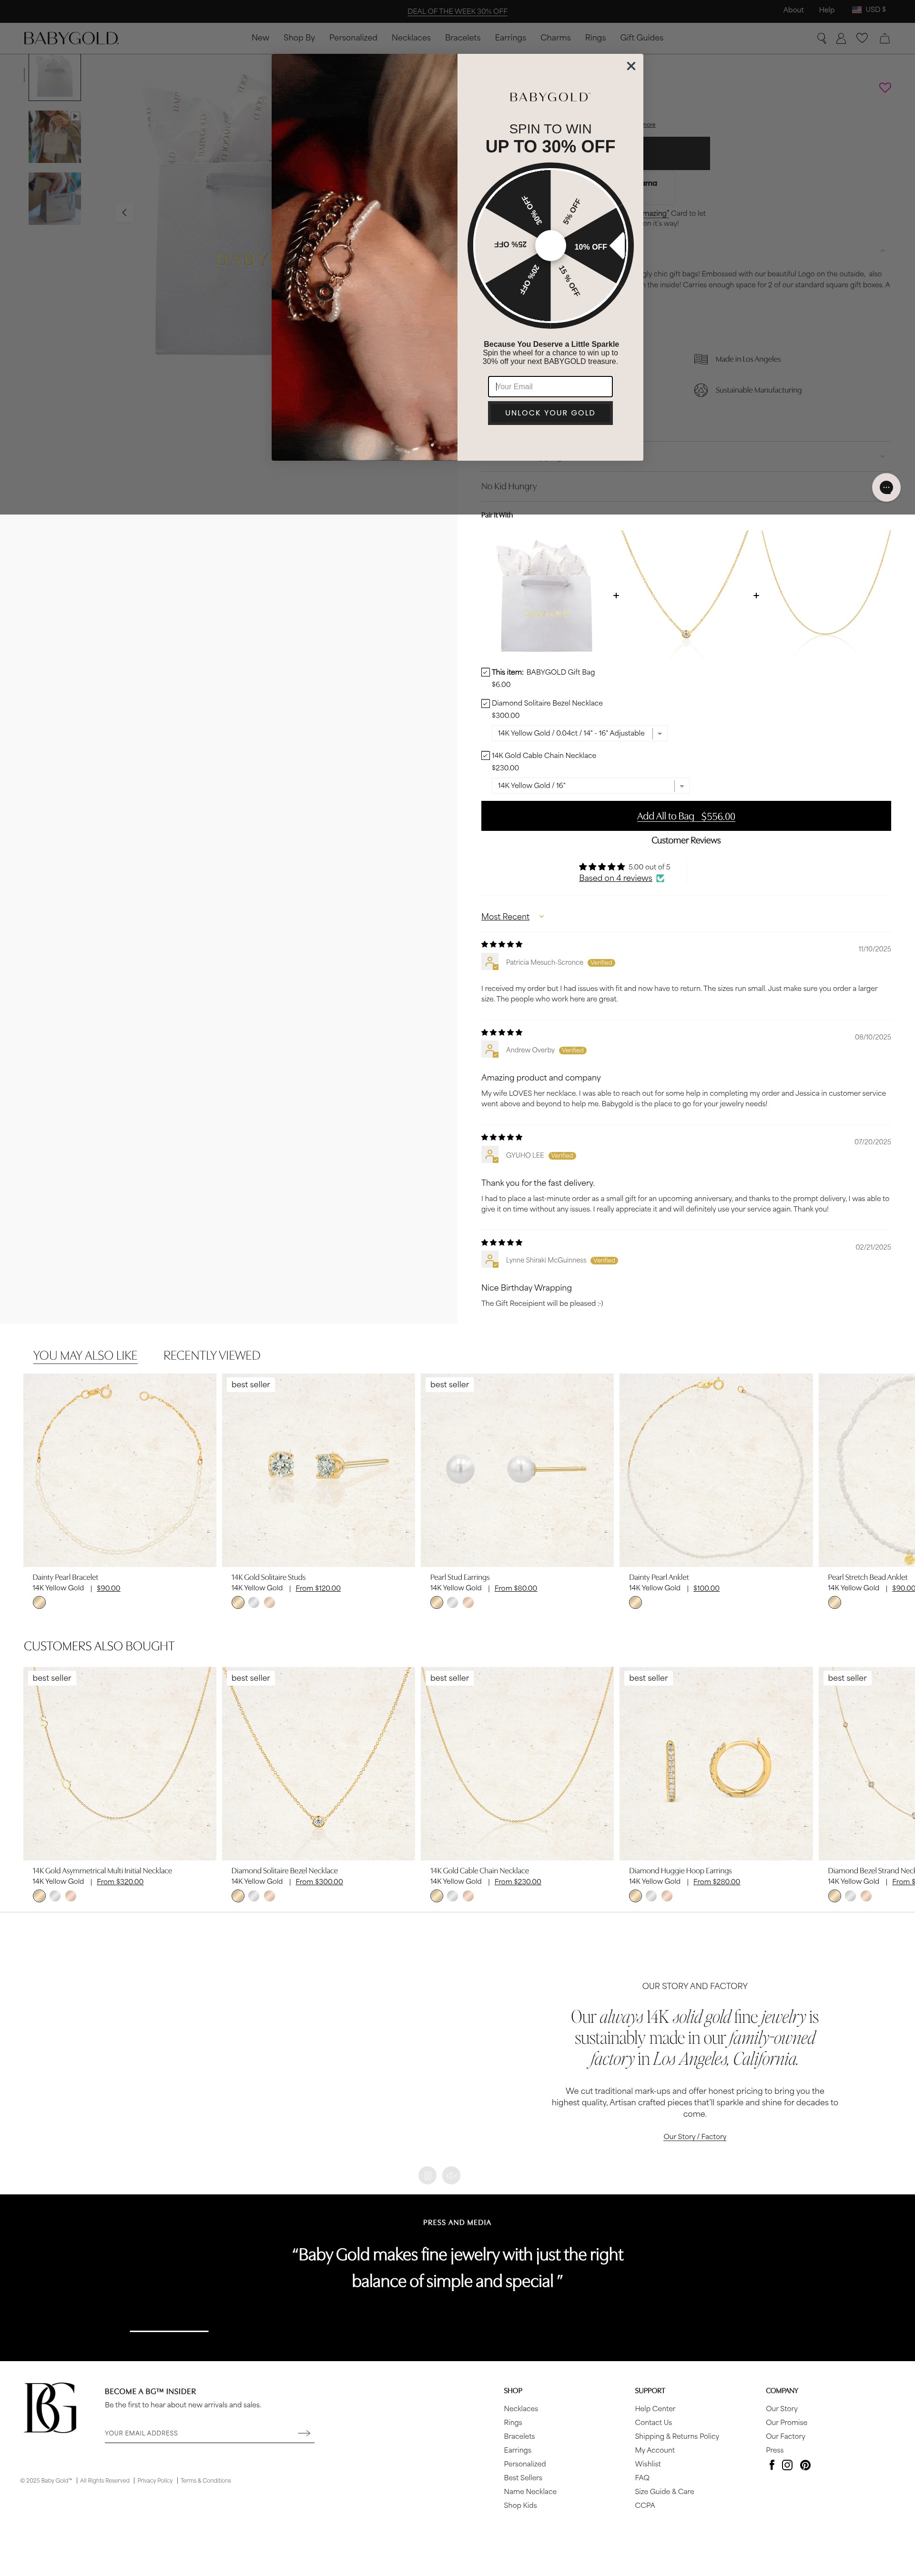Screen dimensions: 915x2576
Task: Click Lynne Shiraki McGuinness reviewer avatar
Action: click(490, 1260)
